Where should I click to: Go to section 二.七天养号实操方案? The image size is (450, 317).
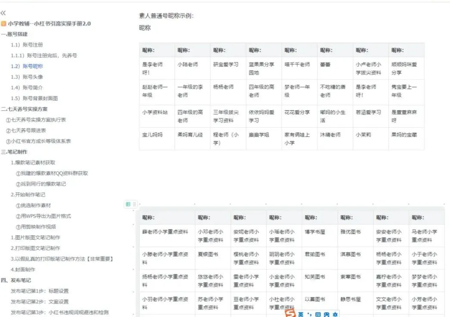24,109
